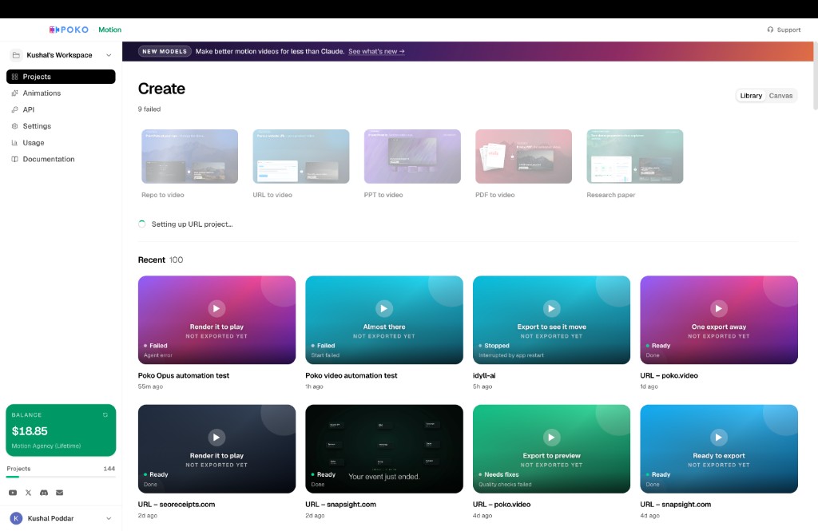Refresh the balance with the refresh icon
The image size is (818, 531).
tap(105, 414)
